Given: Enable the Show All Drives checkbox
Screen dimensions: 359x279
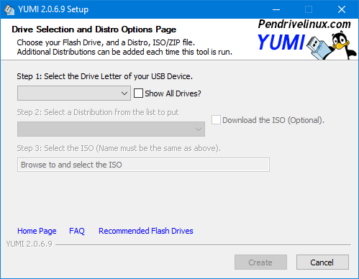Looking at the screenshot, I should point(138,93).
